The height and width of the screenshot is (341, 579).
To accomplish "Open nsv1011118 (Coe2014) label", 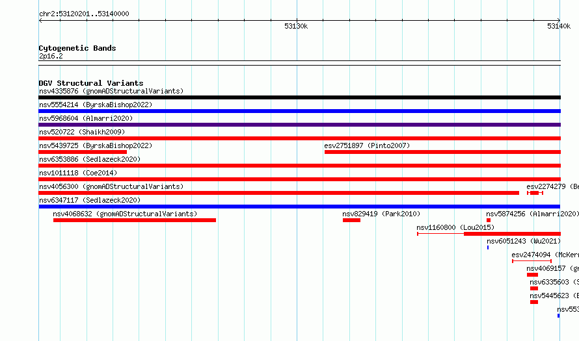I will click(x=78, y=173).
